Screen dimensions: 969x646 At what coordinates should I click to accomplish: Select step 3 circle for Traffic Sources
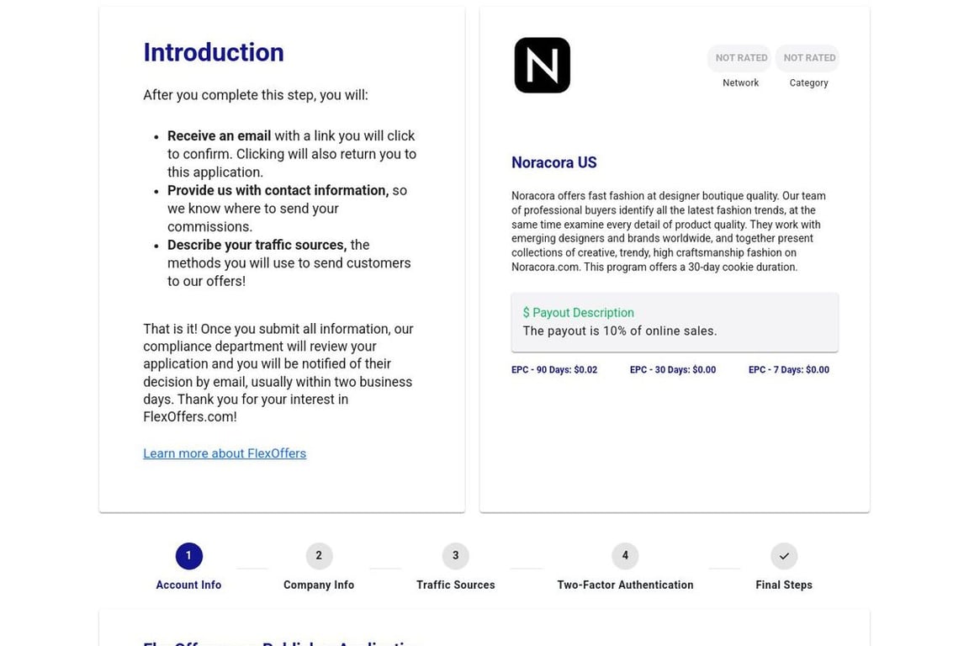[x=455, y=556]
